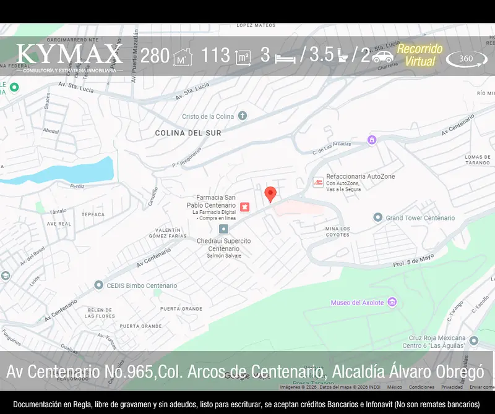Screen dimensions: 495x414
Task: Click the Grand Tower Centenario marker icon
Action: tap(377, 218)
